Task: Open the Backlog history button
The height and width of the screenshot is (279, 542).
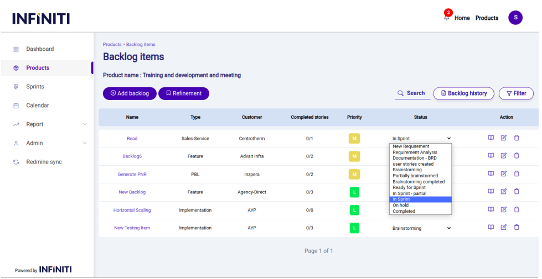Action: (463, 93)
